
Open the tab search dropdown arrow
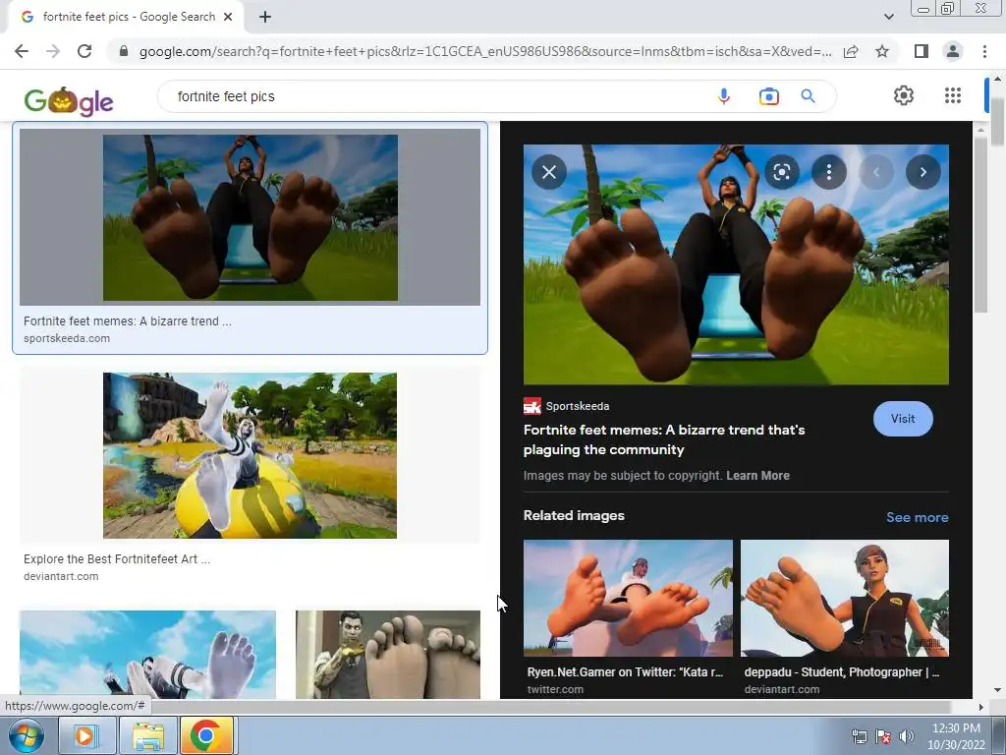click(888, 18)
